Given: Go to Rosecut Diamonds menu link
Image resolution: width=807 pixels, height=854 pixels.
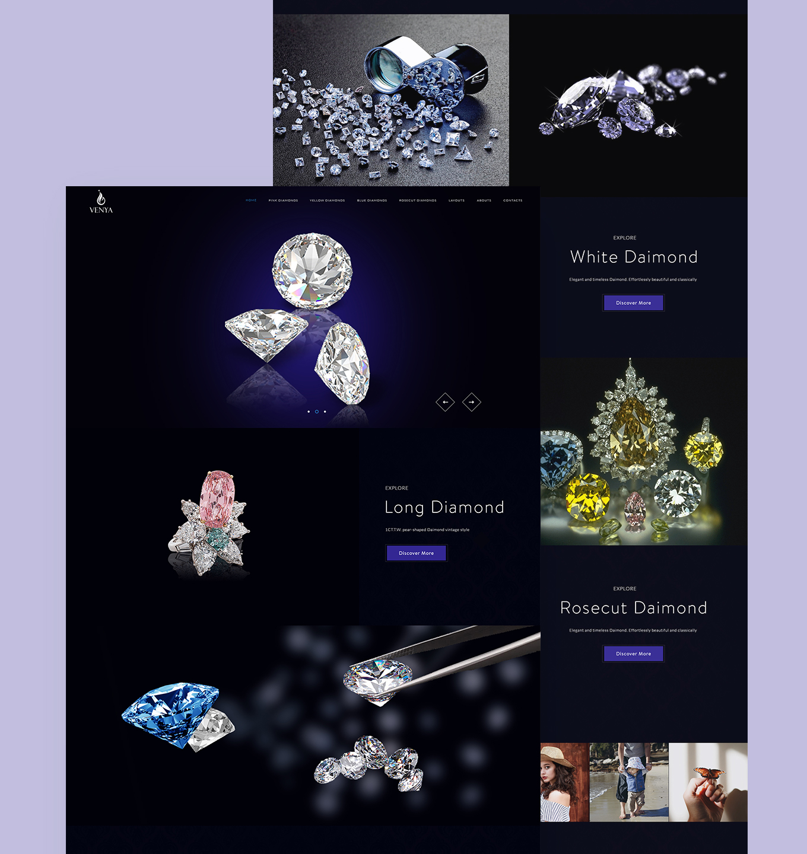Looking at the screenshot, I should [x=418, y=200].
